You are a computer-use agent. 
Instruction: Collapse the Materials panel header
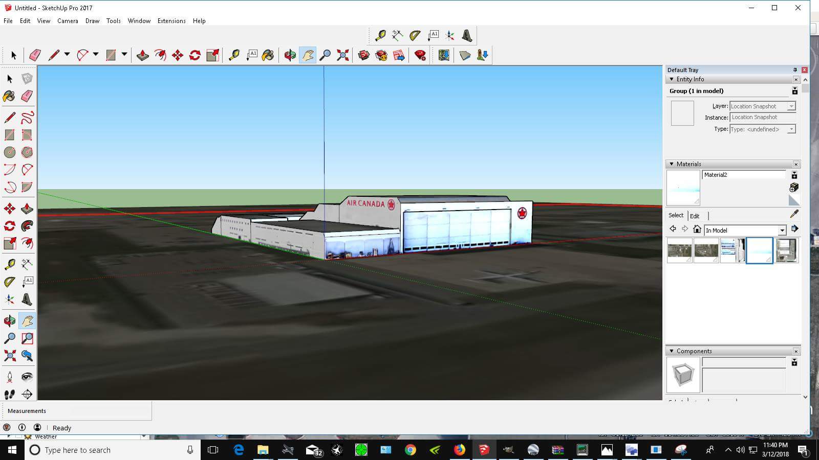pyautogui.click(x=672, y=164)
